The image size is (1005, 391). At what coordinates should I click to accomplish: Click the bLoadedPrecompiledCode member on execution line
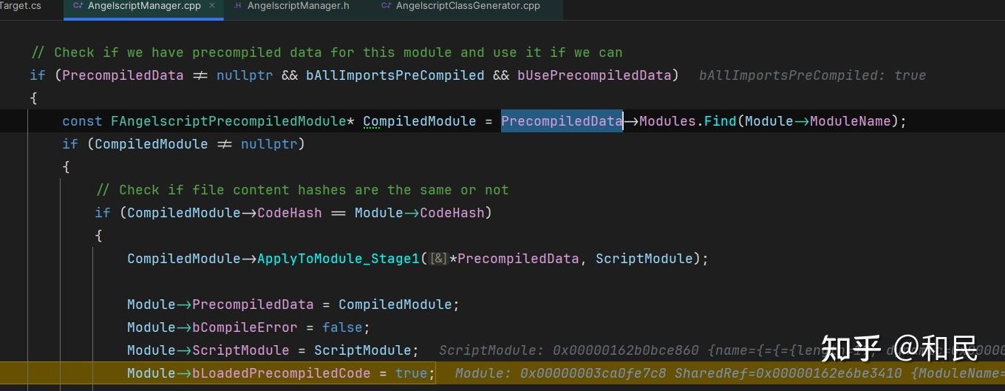point(281,373)
